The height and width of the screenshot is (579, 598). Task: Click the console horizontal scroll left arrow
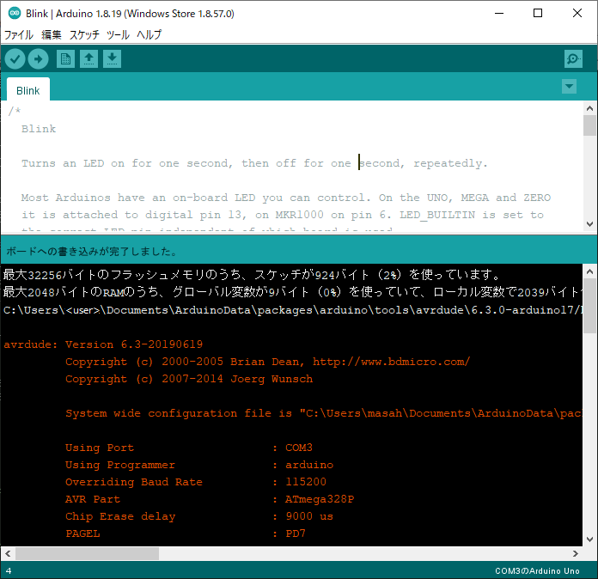coord(8,553)
